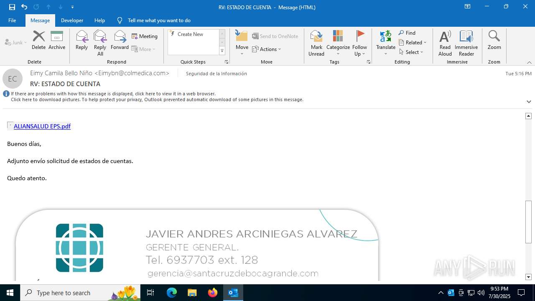This screenshot has height=301, width=535.
Task: Undo the last action in quick access toolbar
Action: point(24,7)
